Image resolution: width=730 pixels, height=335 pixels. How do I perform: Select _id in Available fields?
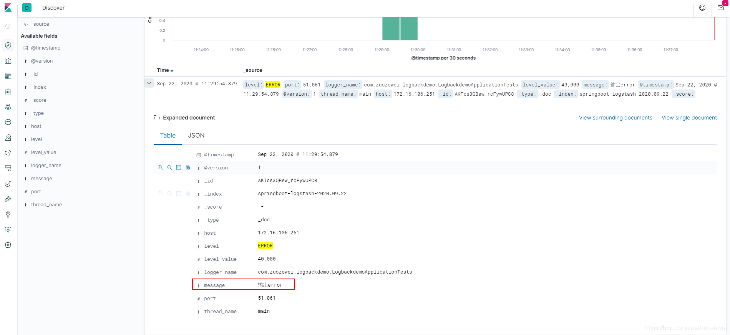click(x=34, y=74)
